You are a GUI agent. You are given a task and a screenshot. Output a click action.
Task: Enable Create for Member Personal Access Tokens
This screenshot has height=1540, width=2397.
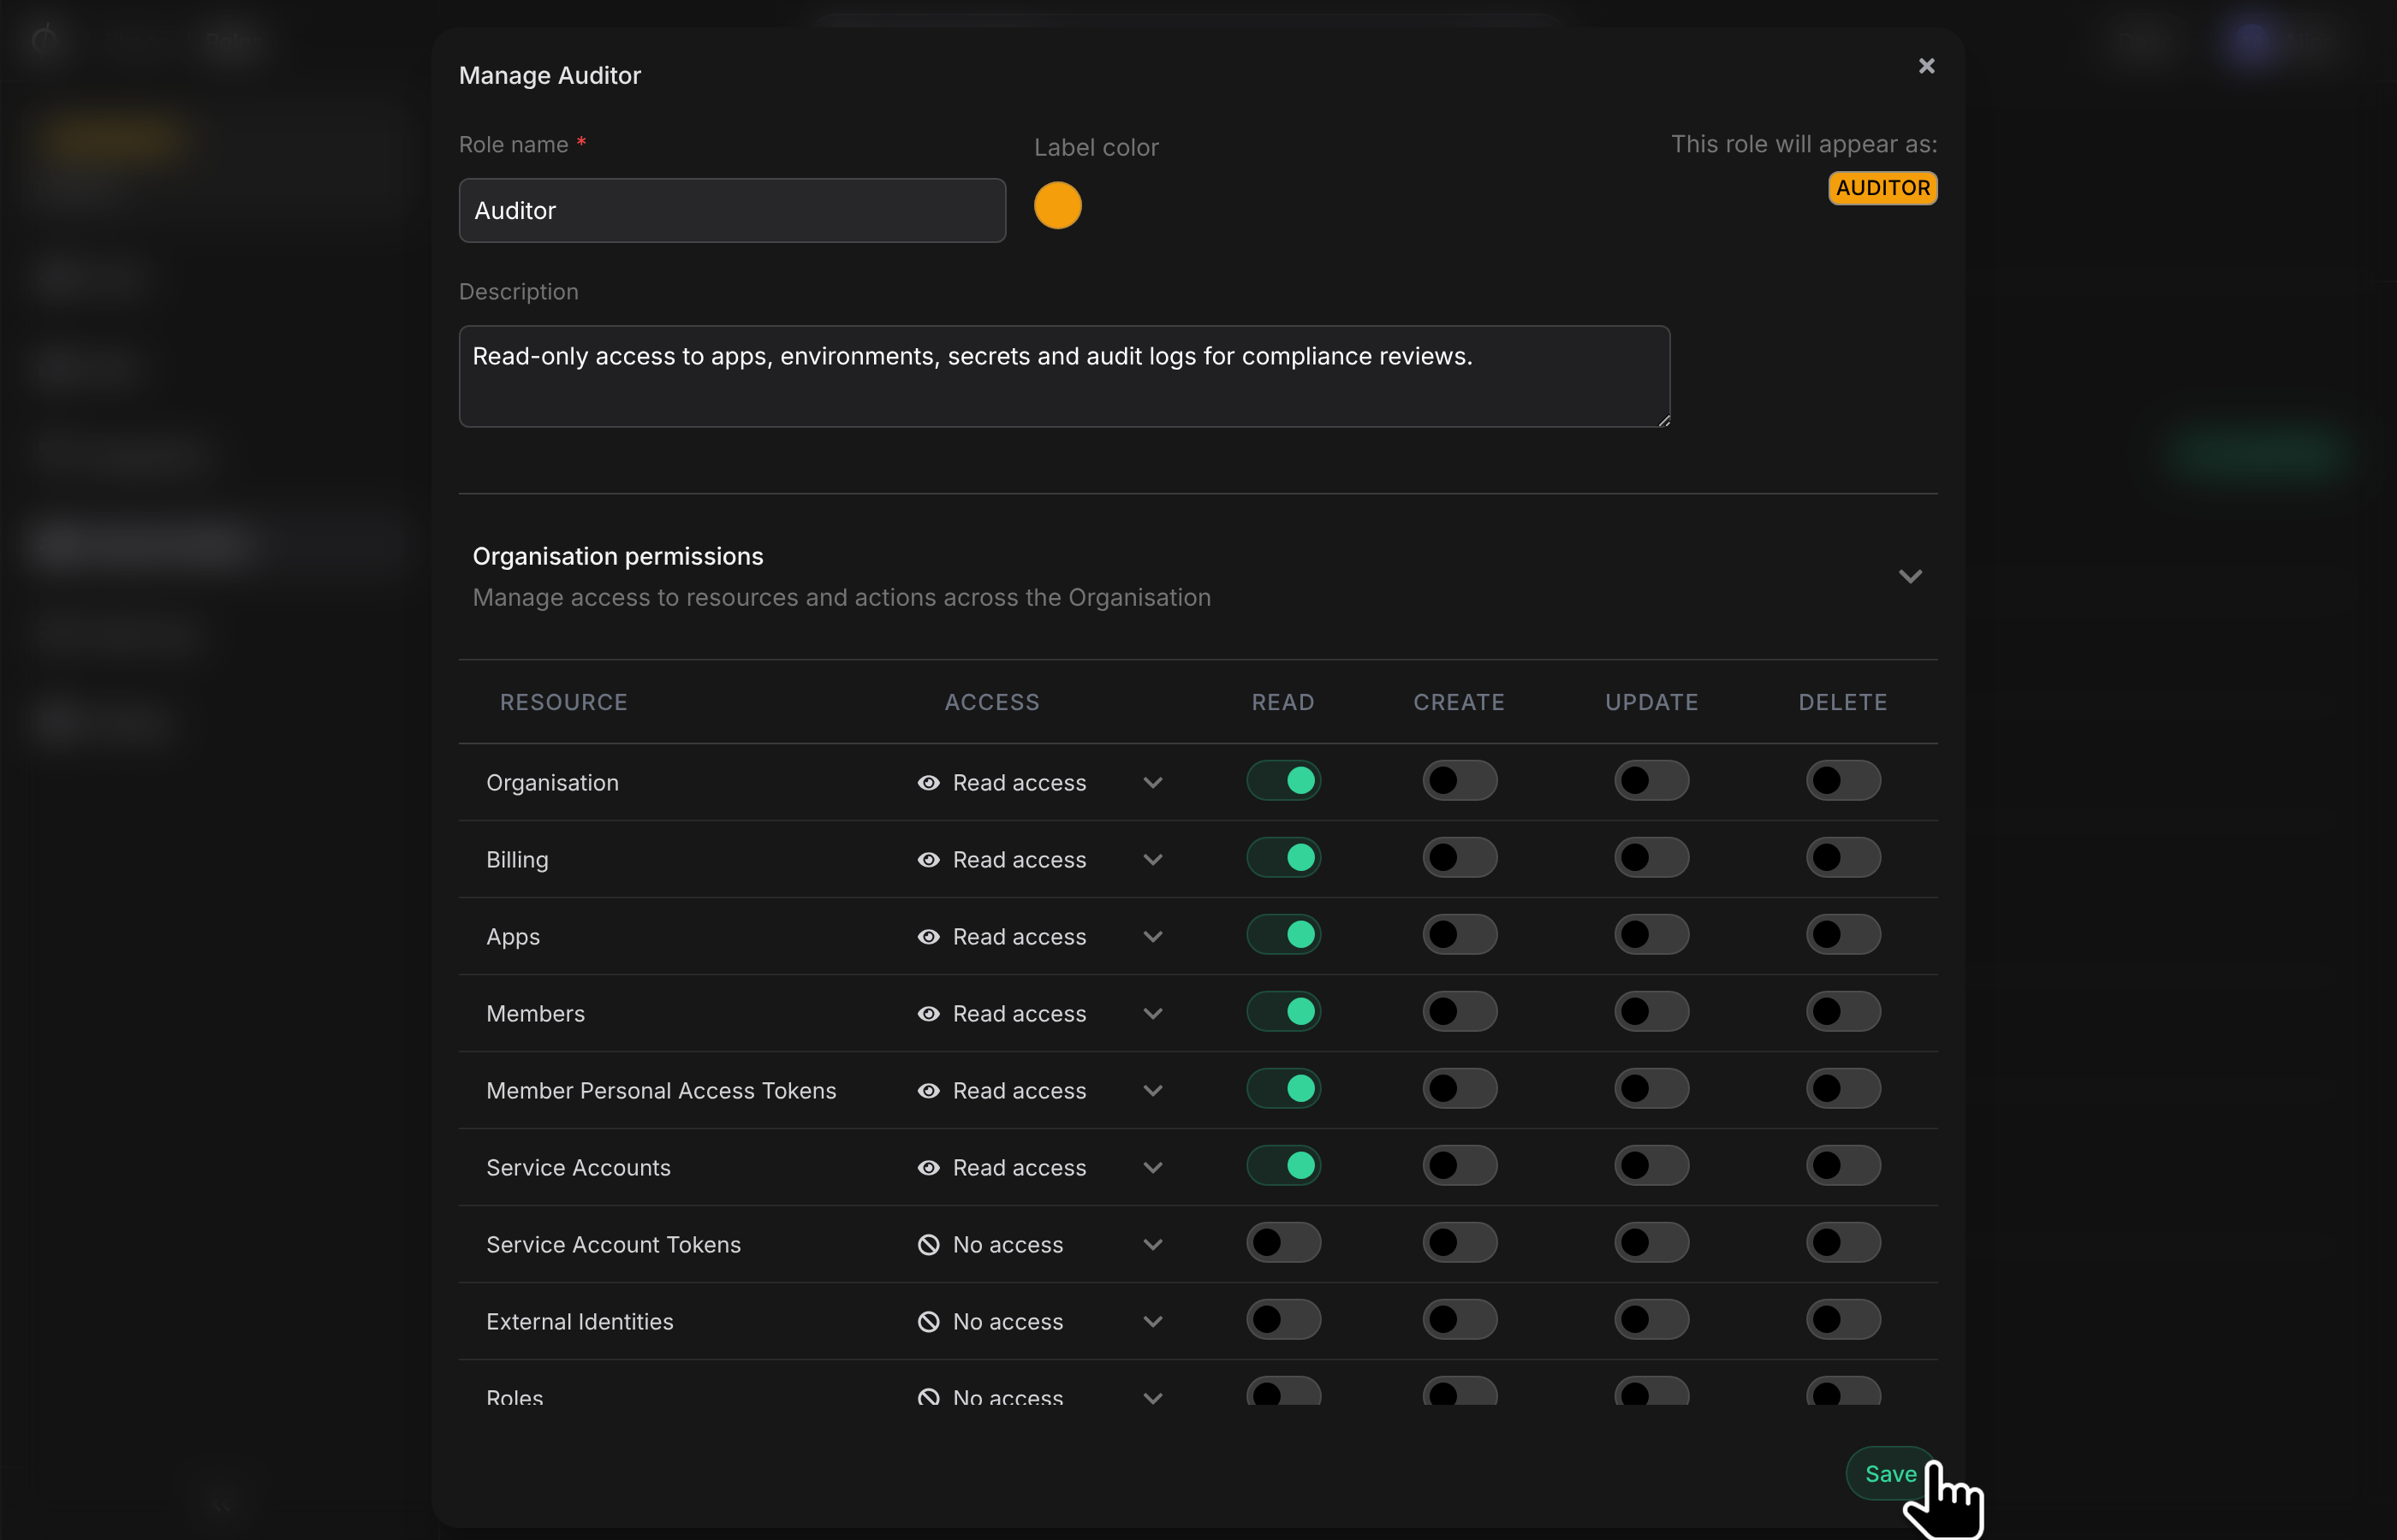click(1460, 1089)
